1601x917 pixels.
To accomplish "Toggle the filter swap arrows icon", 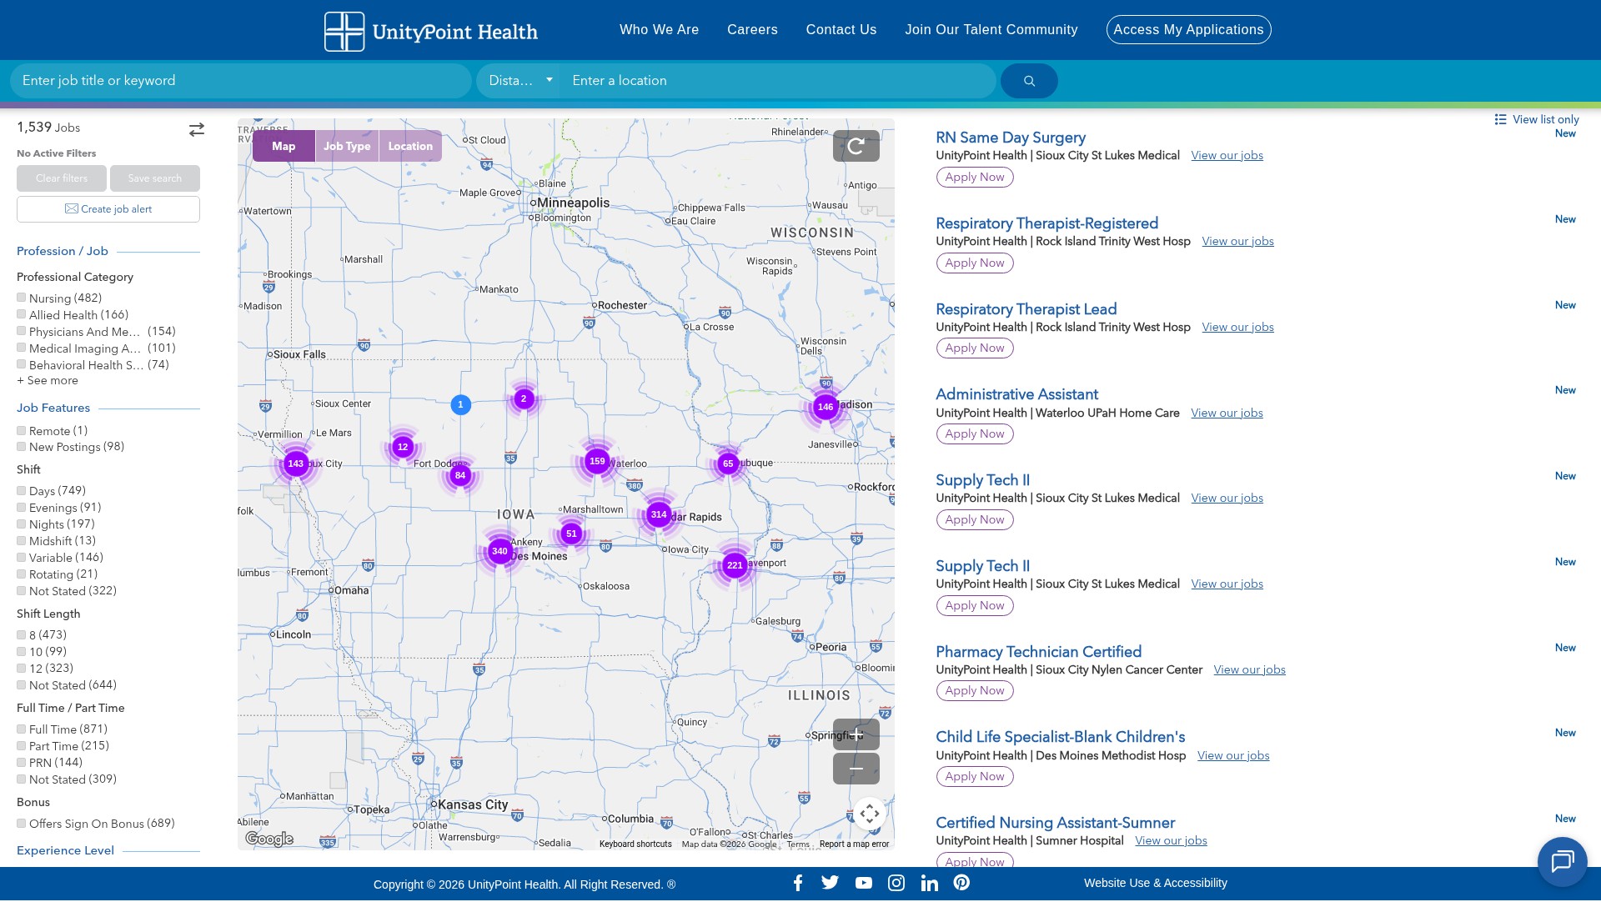I will pyautogui.click(x=196, y=129).
